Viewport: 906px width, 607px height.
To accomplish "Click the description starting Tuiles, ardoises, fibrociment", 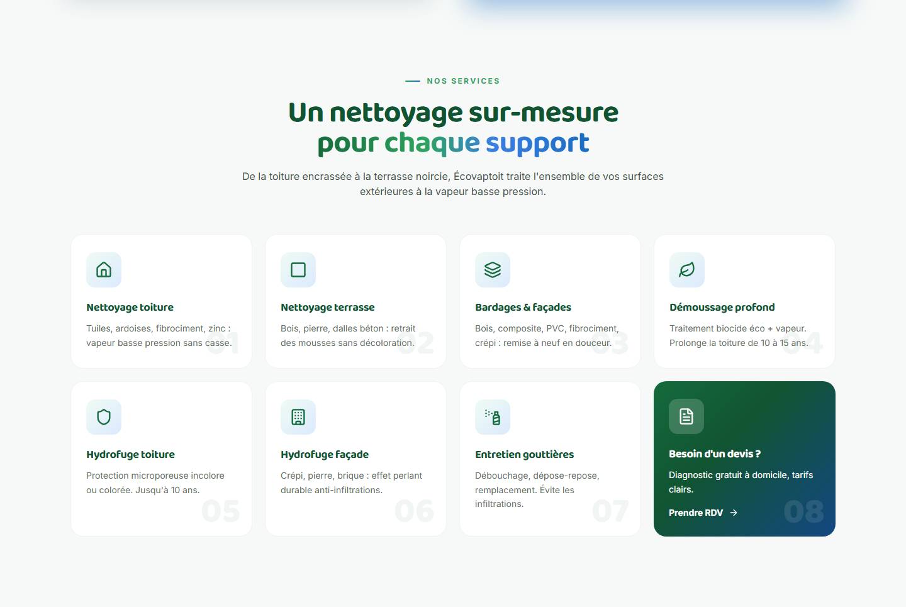I will coord(159,335).
